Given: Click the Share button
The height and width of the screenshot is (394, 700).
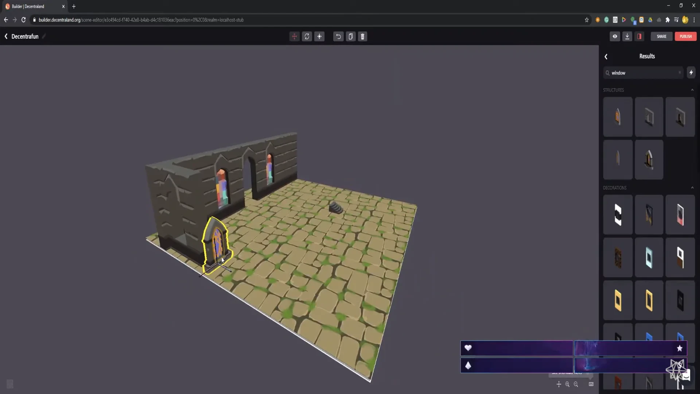Looking at the screenshot, I should 661,36.
